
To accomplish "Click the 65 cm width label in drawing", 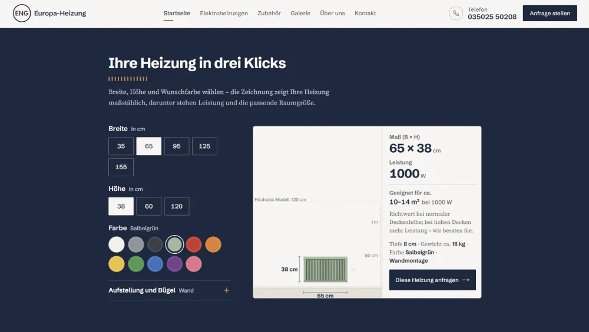I will click(x=325, y=296).
